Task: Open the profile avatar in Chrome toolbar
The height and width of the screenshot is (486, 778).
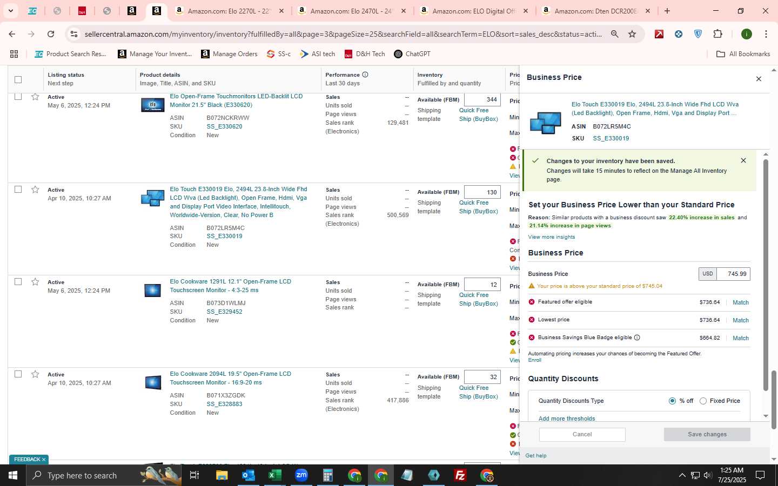Action: (747, 34)
